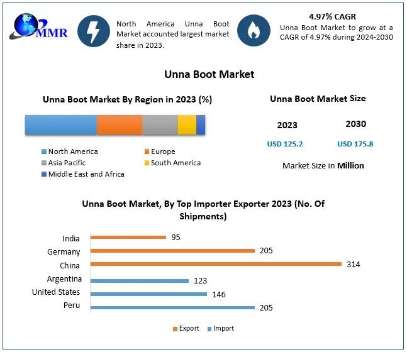The image size is (407, 352).
Task: Click the 'Argentina' axis label
Action: (x=64, y=279)
